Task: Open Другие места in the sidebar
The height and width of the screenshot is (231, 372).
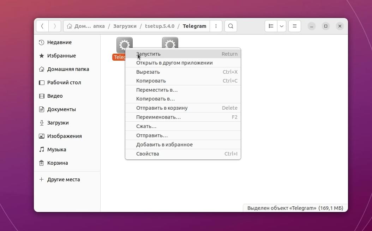Action: 67,180
